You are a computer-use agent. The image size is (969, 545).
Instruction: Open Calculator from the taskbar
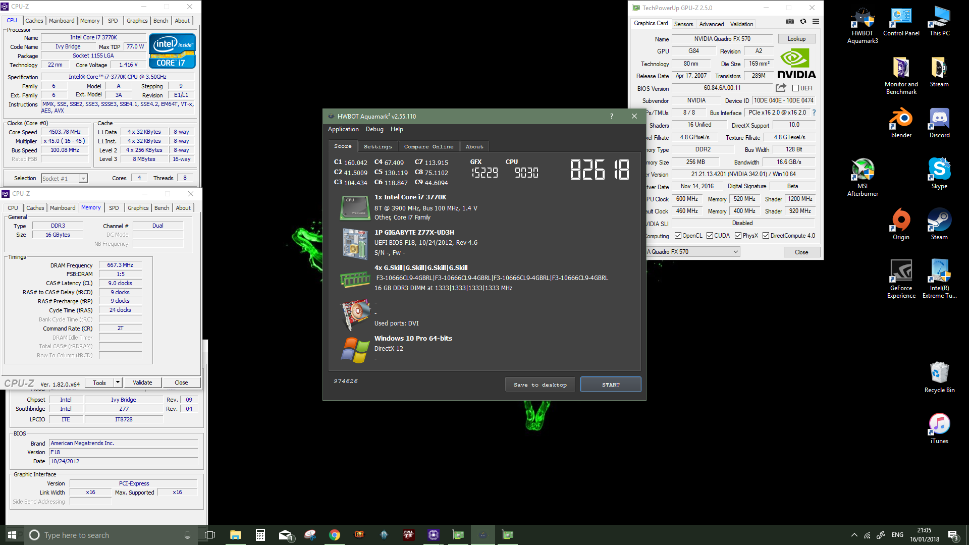[260, 535]
